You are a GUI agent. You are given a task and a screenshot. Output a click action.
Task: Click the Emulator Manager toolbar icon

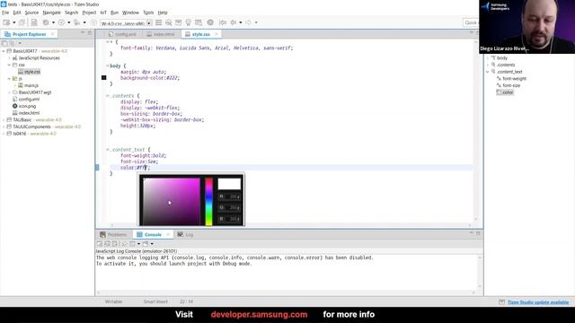click(158, 22)
